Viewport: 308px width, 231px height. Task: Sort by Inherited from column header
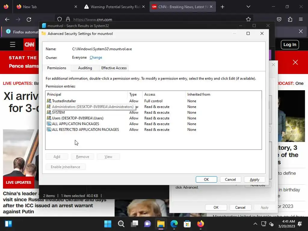[223, 94]
